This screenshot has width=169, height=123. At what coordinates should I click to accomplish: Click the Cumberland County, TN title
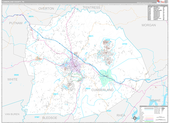coord(14,2)
